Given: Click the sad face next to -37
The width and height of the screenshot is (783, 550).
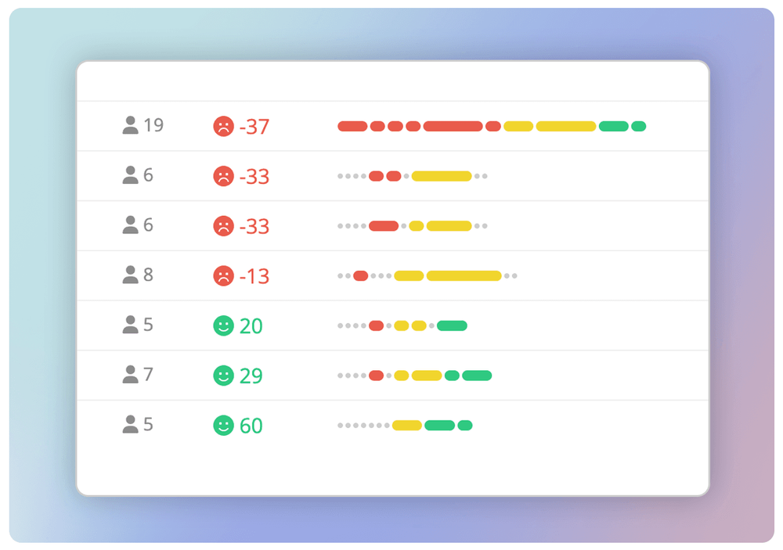Looking at the screenshot, I should coord(223,126).
